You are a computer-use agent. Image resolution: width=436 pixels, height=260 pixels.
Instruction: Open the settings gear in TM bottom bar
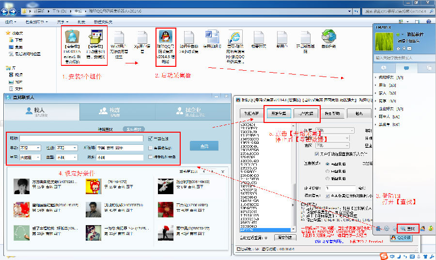click(x=387, y=229)
